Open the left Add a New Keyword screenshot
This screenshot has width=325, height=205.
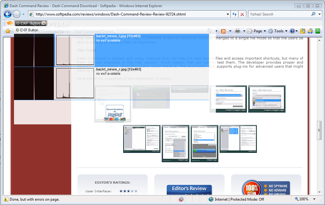coord(228,99)
